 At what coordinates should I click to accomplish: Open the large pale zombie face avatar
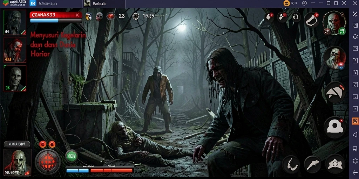334,22
